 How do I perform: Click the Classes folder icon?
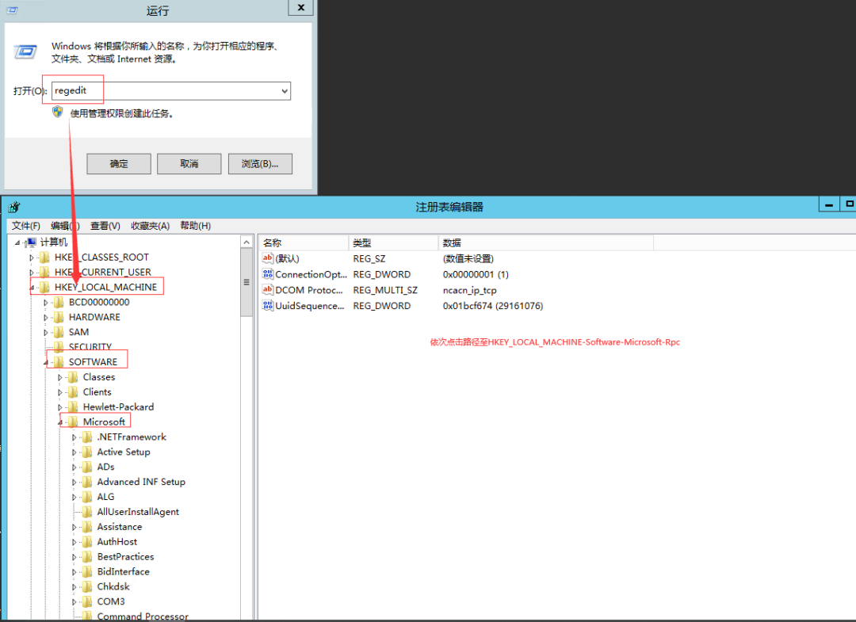pos(74,377)
